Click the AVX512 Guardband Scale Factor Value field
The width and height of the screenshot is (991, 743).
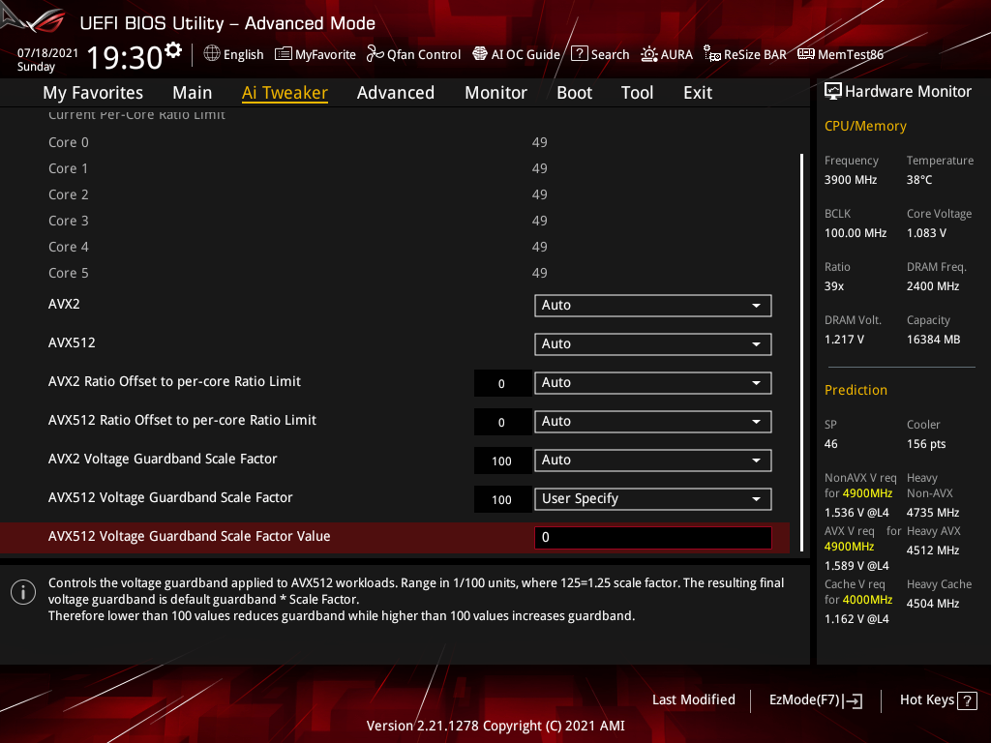pos(652,537)
